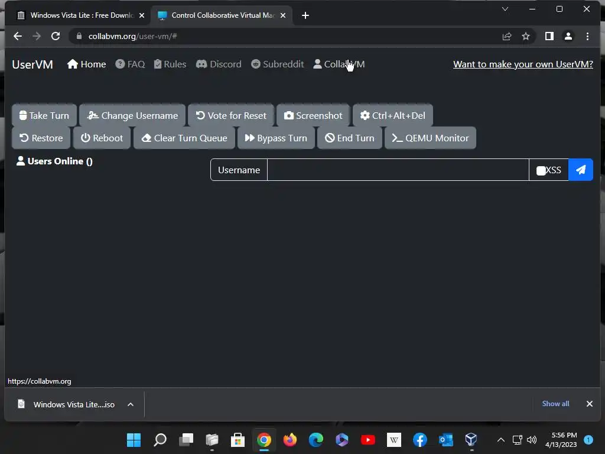Screen dimensions: 605x454
Task: Share this page icon
Action: [x=506, y=36]
